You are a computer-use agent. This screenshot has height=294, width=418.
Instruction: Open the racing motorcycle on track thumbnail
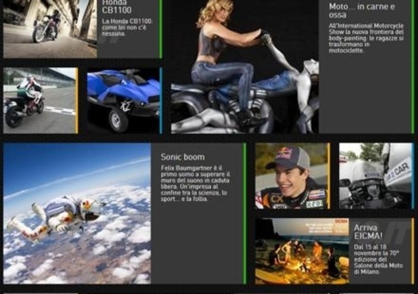point(40,100)
